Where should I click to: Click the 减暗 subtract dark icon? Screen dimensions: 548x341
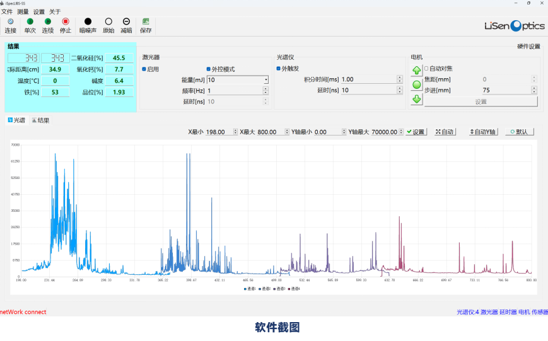tap(126, 22)
